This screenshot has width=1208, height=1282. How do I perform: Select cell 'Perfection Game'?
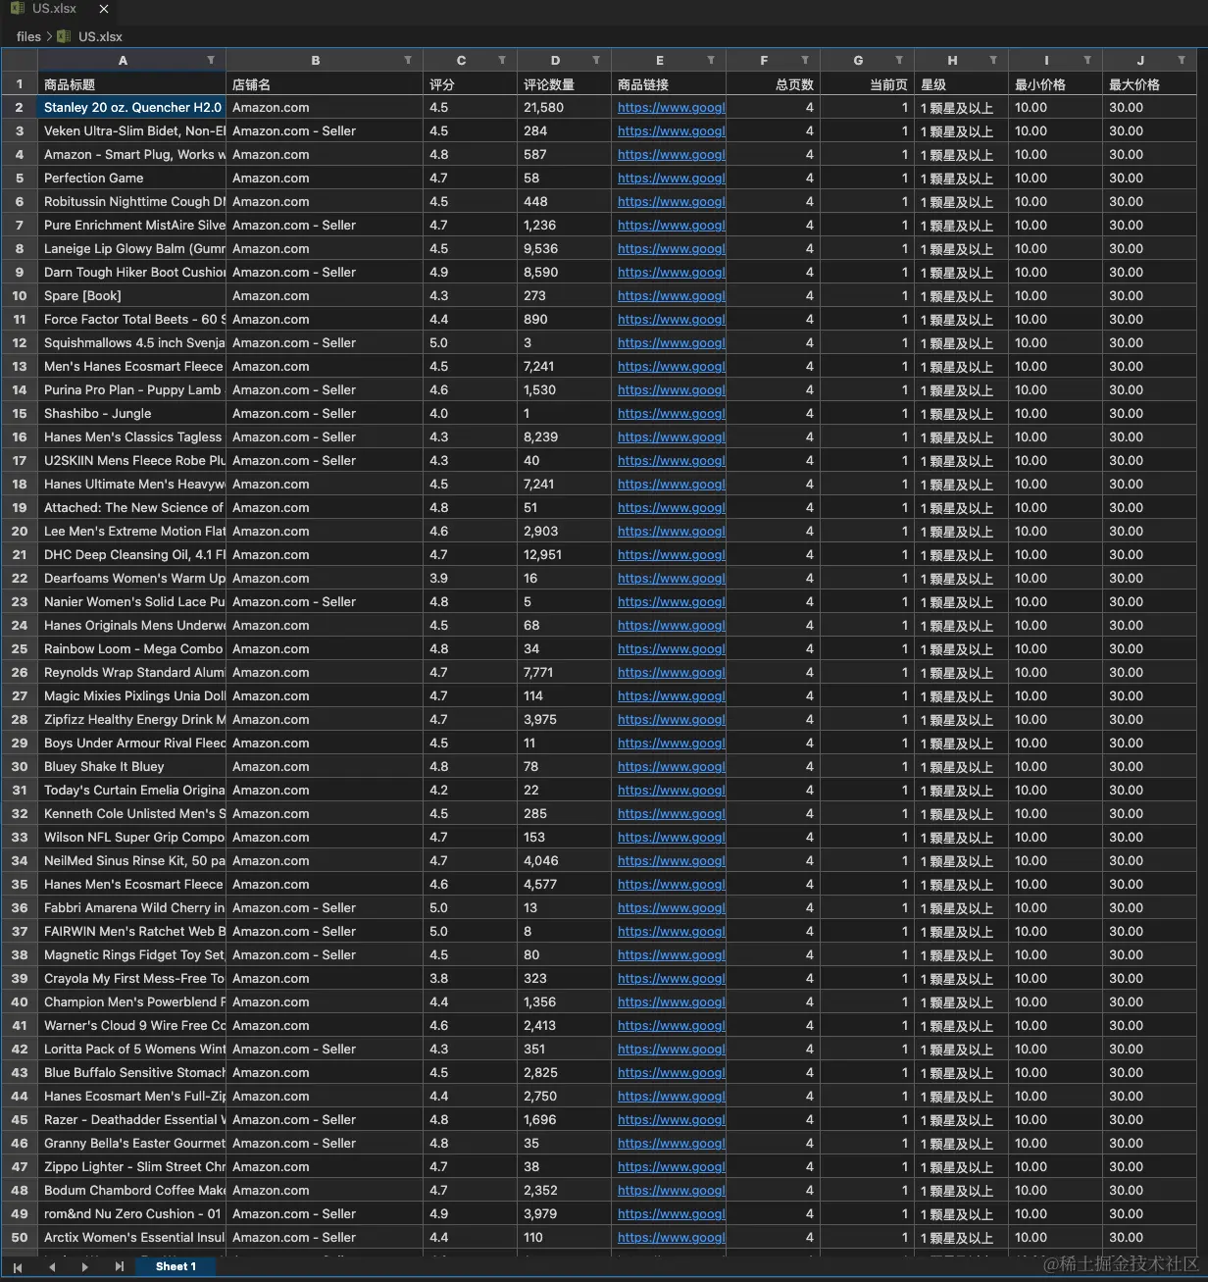click(x=132, y=179)
